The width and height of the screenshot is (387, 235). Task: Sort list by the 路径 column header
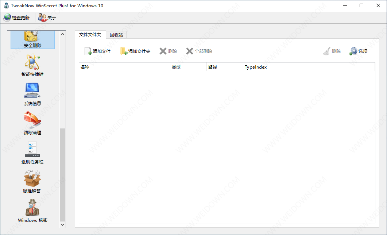(x=225, y=67)
